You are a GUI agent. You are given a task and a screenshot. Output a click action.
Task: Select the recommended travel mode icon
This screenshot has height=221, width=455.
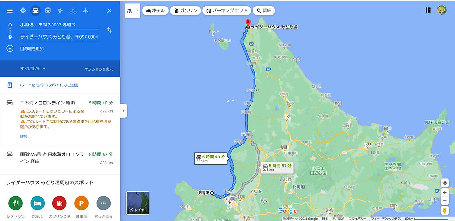[x=23, y=10]
